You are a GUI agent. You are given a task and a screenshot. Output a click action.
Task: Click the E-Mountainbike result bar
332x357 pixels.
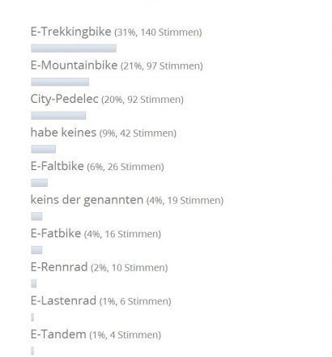click(60, 82)
